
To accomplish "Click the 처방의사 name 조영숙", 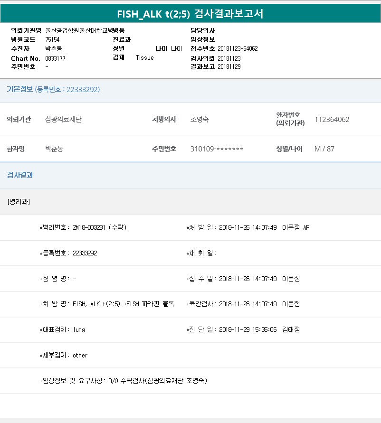I will (199, 120).
